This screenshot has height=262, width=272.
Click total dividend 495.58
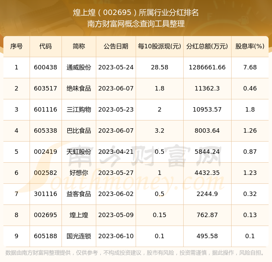point(207,236)
